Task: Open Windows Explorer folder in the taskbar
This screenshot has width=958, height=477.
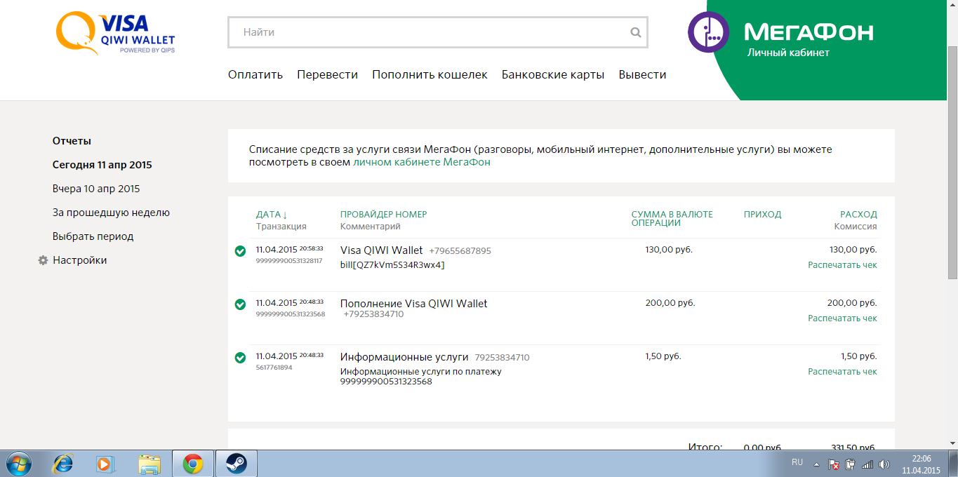Action: coord(149,464)
